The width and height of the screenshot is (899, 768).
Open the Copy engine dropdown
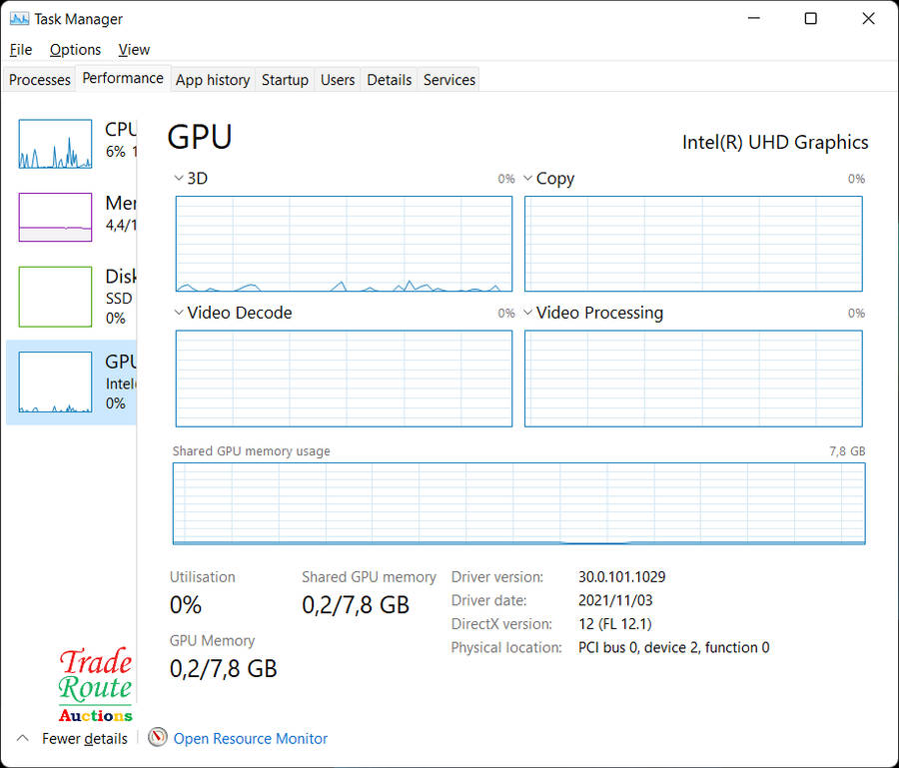coord(528,179)
